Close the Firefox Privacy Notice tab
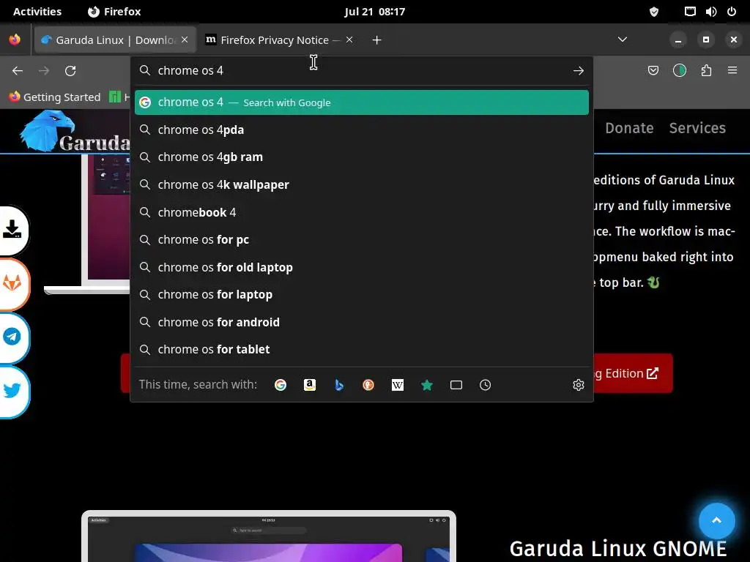 tap(349, 40)
